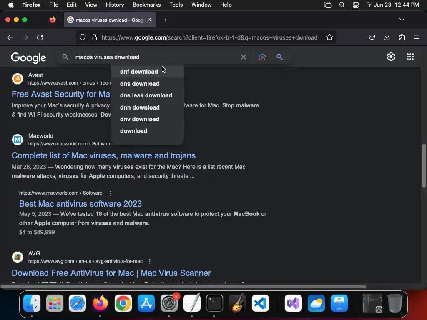Bookmark this page with the star icon

(x=329, y=37)
